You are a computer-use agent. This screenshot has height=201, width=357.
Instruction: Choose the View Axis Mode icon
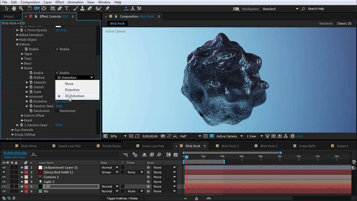[x=139, y=9]
